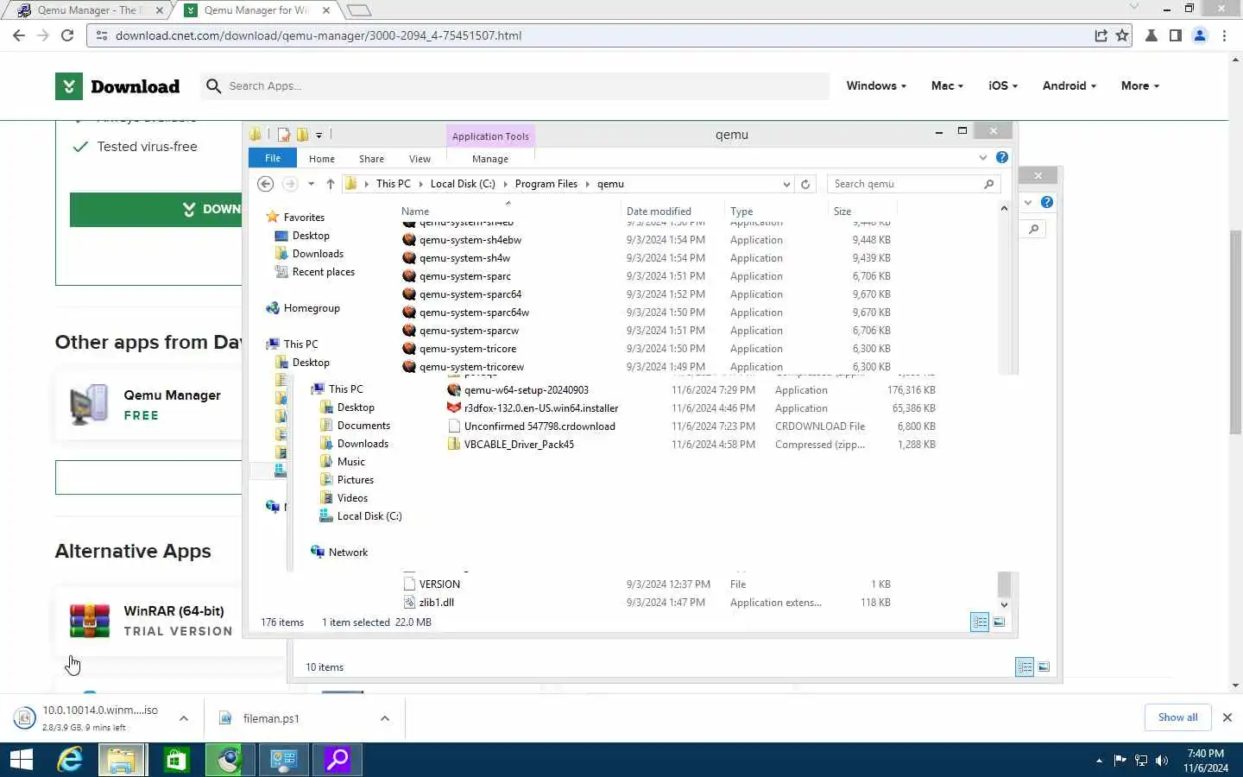Open the Windows category dropdown

click(876, 85)
